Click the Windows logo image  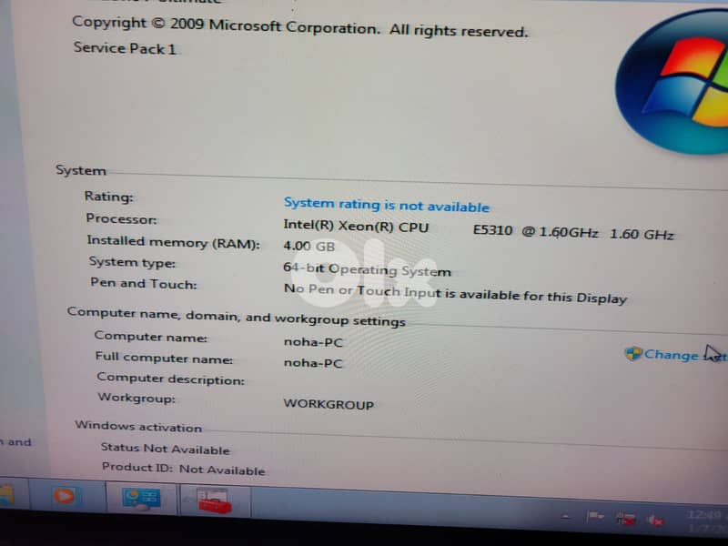pos(678,77)
